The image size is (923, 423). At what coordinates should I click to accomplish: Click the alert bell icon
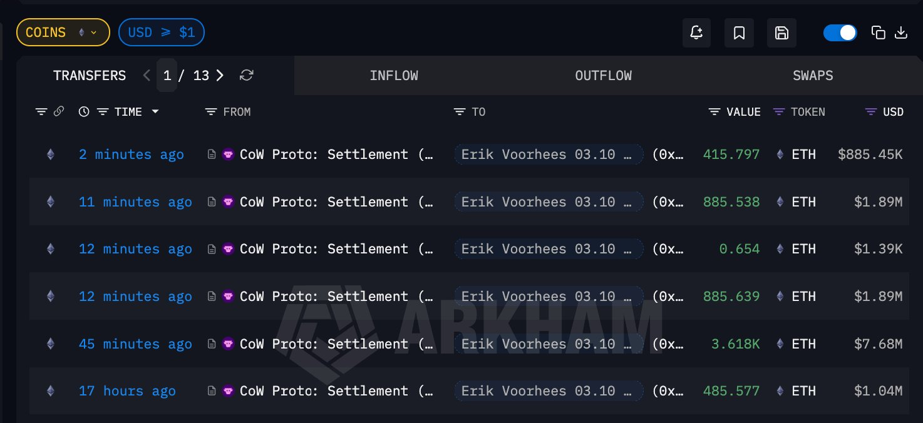tap(696, 33)
